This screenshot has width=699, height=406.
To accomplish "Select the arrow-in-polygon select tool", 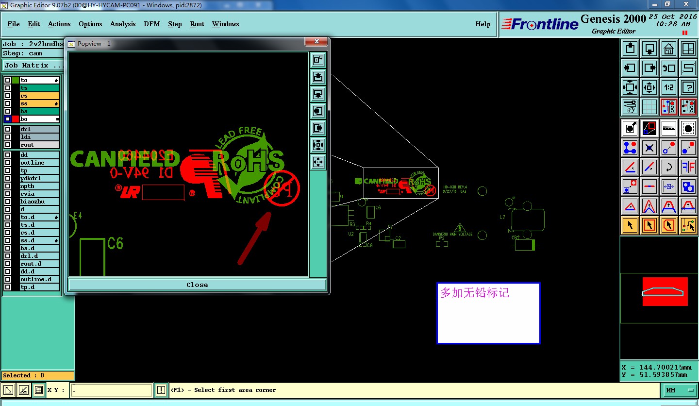I will [669, 225].
